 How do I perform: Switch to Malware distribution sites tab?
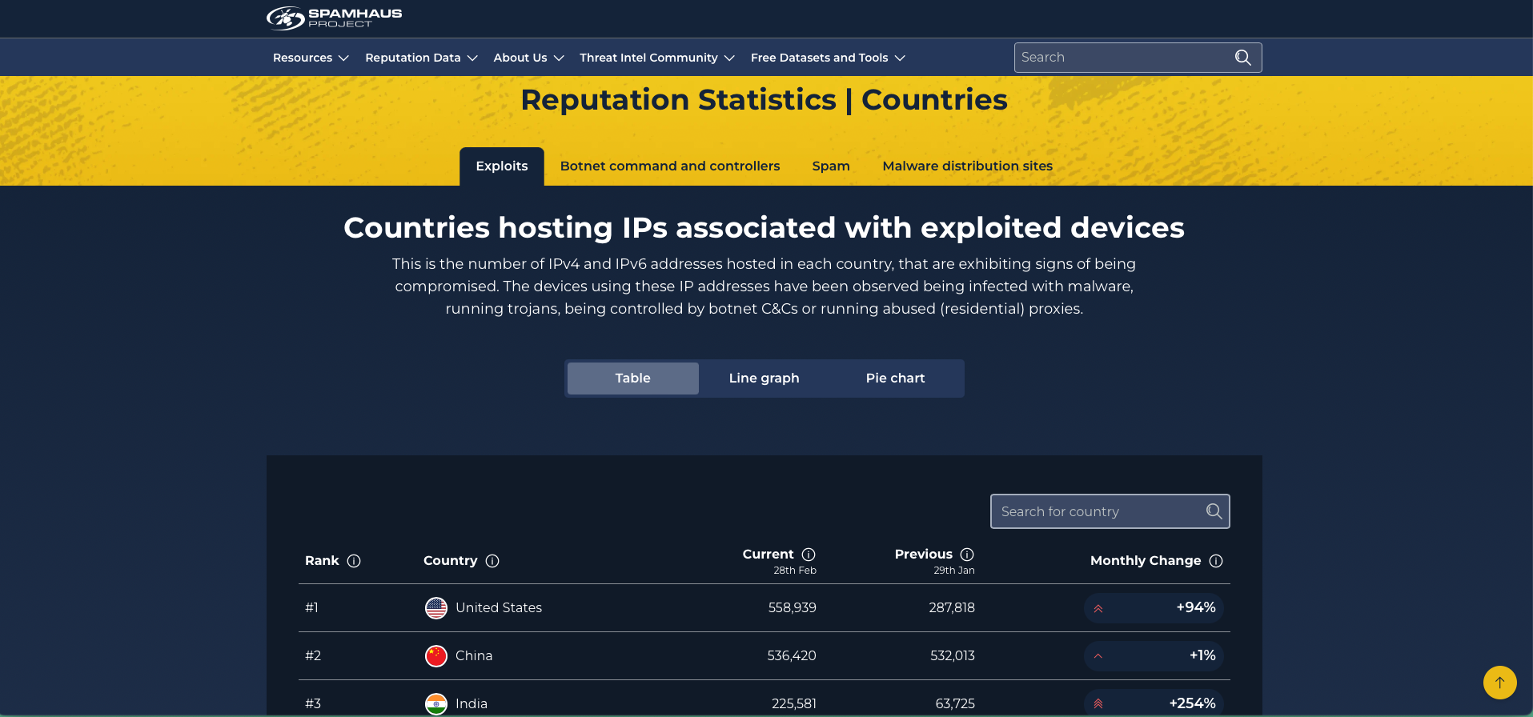(x=967, y=166)
